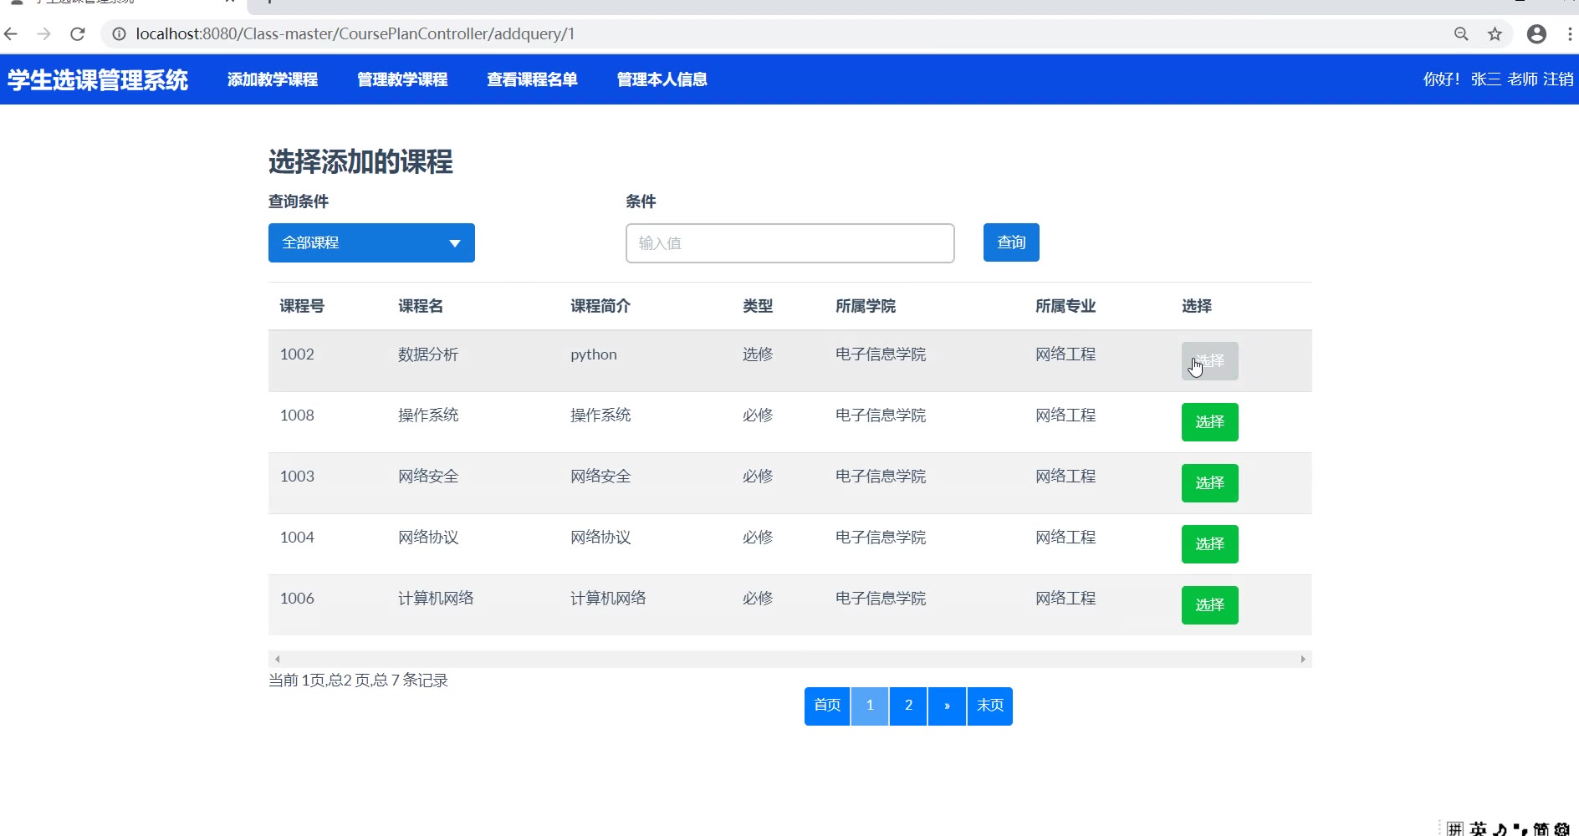Click the 学生选课管理系统 brand title
1579x836 pixels.
(98, 79)
